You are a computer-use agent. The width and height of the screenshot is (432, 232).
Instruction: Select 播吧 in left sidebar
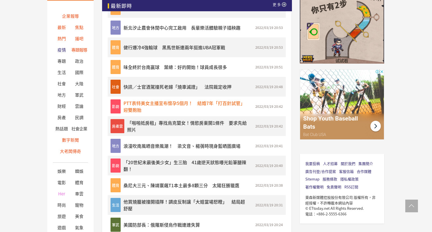pyautogui.click(x=79, y=39)
